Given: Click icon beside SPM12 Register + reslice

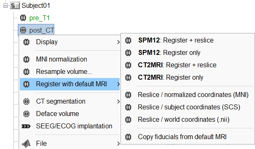Looking at the screenshot, I should [x=128, y=40].
